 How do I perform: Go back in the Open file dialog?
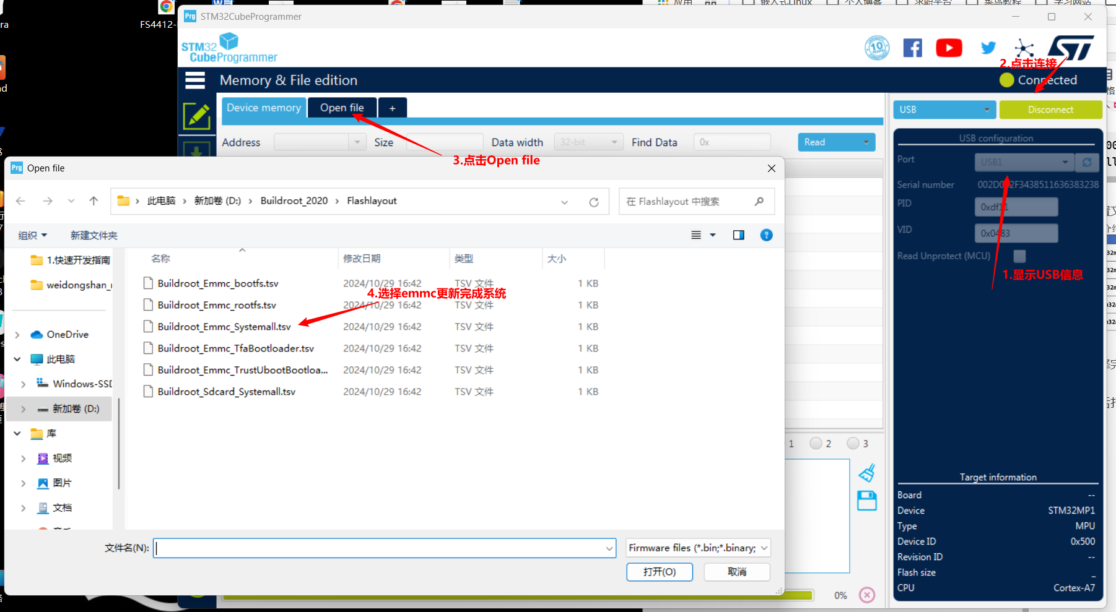pos(20,201)
